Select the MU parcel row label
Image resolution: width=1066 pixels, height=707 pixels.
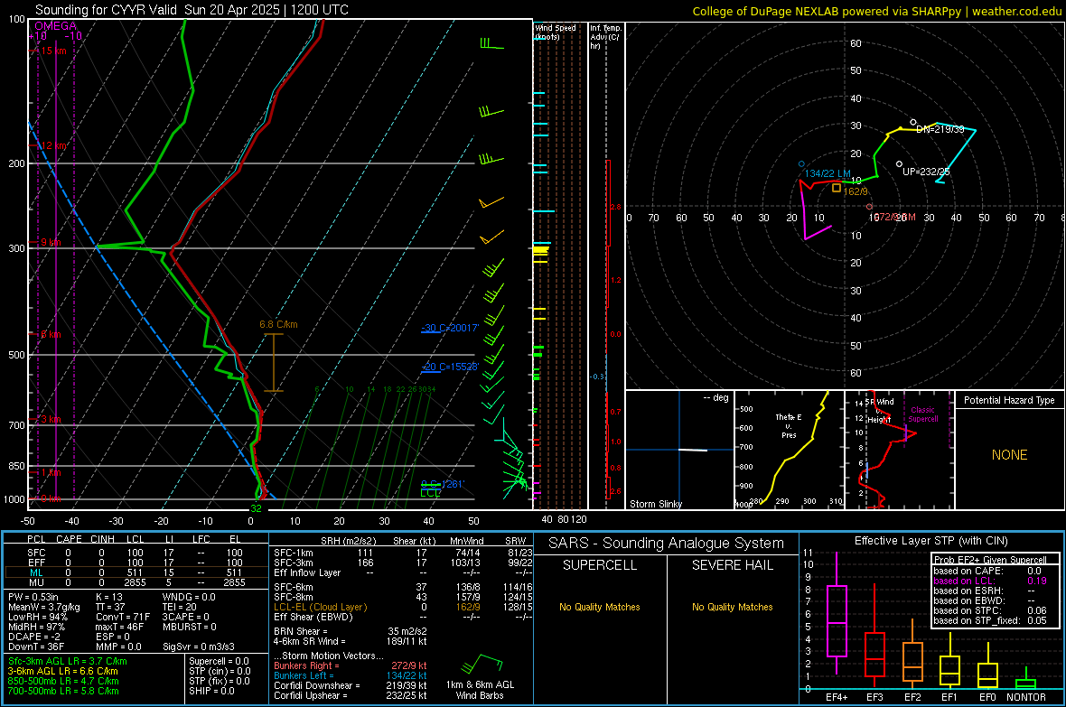[36, 582]
